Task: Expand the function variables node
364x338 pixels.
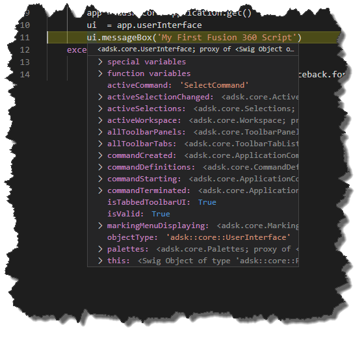Action: (x=100, y=73)
